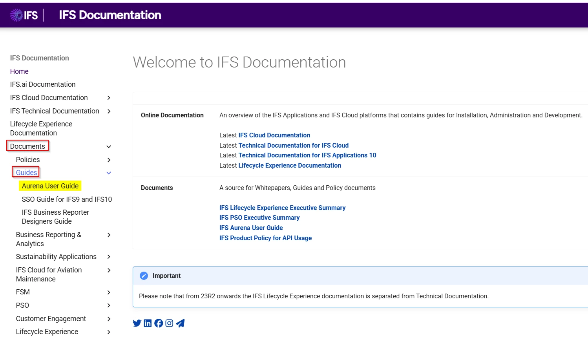
Task: Click IFS Documentation header title
Action: 110,15
